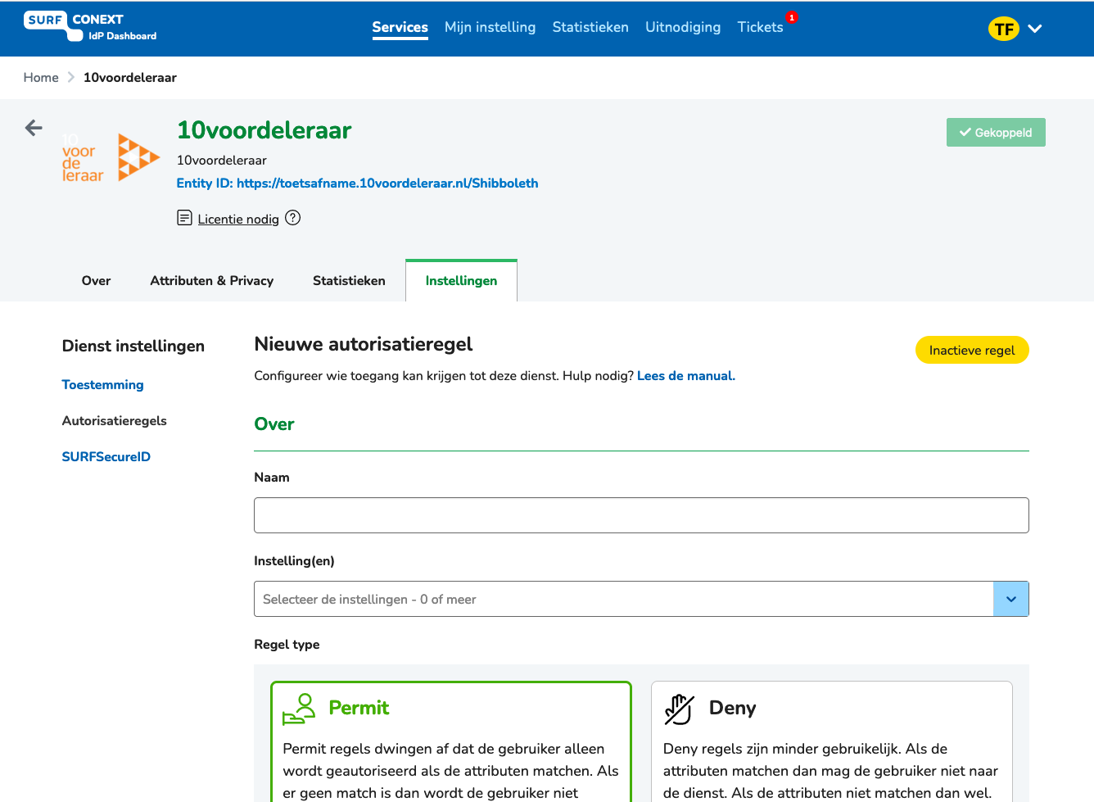The image size is (1094, 802).
Task: Click the Home breadcrumb link
Action: click(x=41, y=77)
